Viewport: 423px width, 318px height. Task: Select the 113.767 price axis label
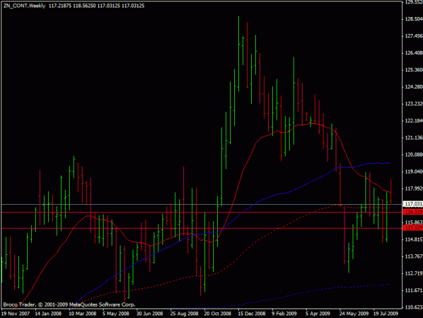point(414,256)
